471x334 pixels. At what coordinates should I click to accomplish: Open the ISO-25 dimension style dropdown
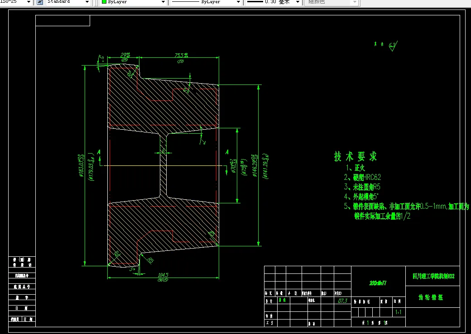29,2
